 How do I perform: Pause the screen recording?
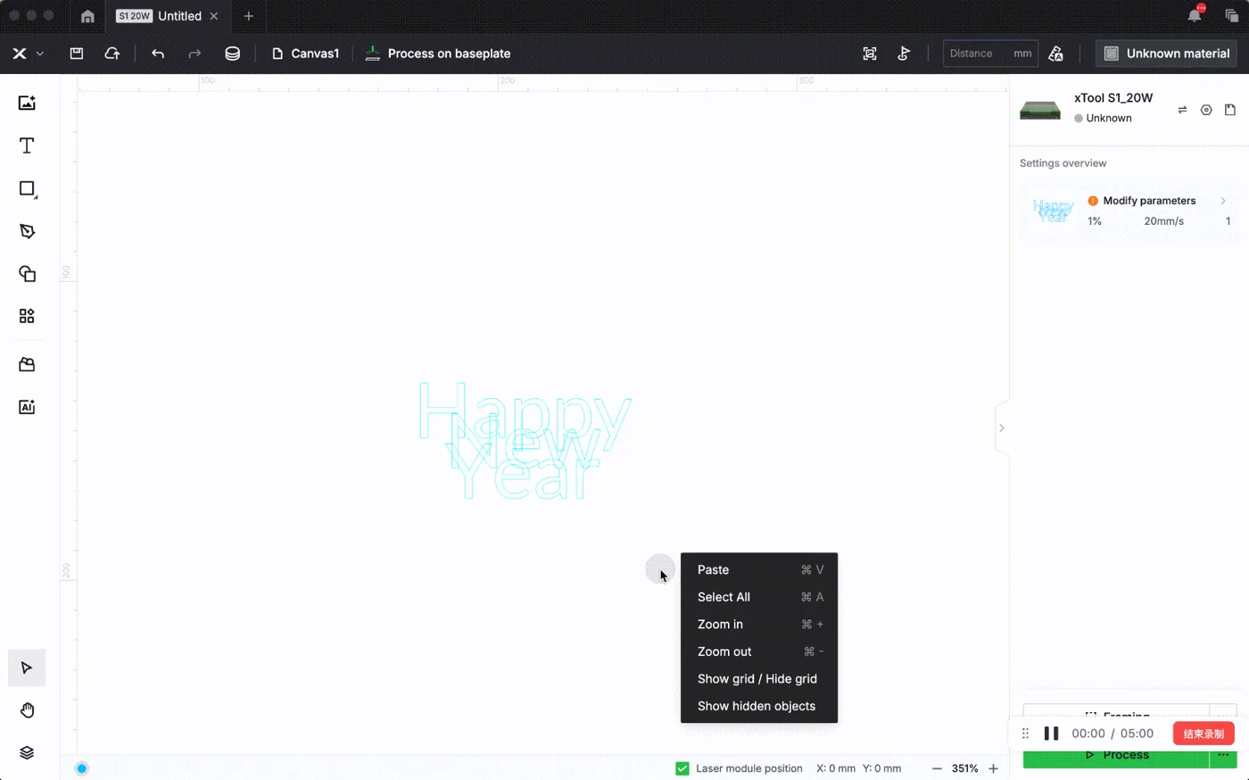click(x=1051, y=734)
